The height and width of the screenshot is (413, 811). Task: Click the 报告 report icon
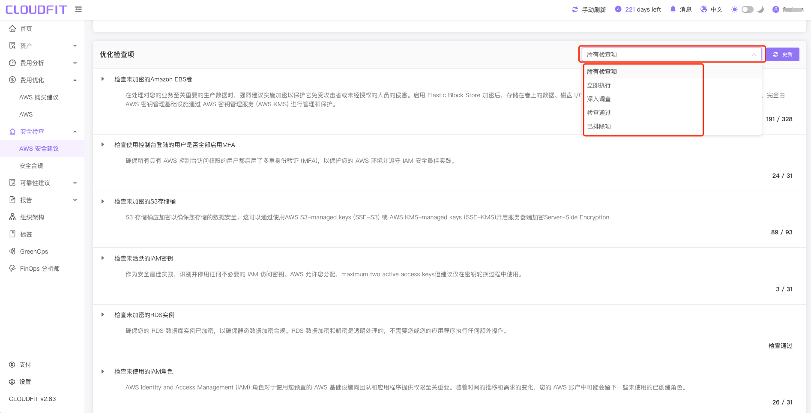click(x=12, y=200)
